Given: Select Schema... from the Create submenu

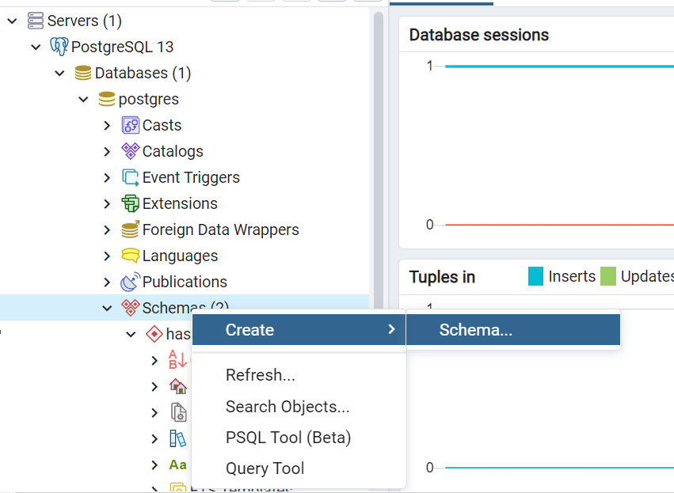Looking at the screenshot, I should point(512,329).
